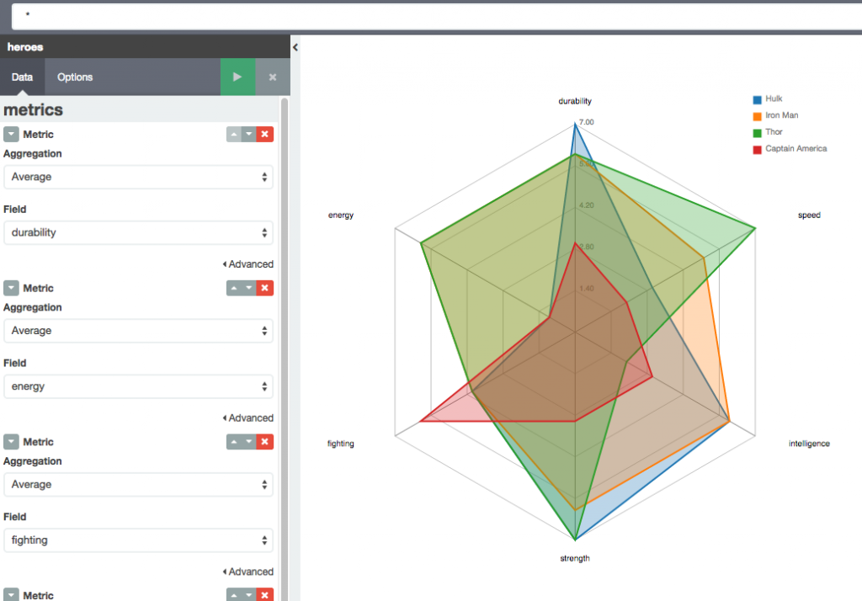
Task: Click the Hulk blue legend swatch
Action: 757,99
